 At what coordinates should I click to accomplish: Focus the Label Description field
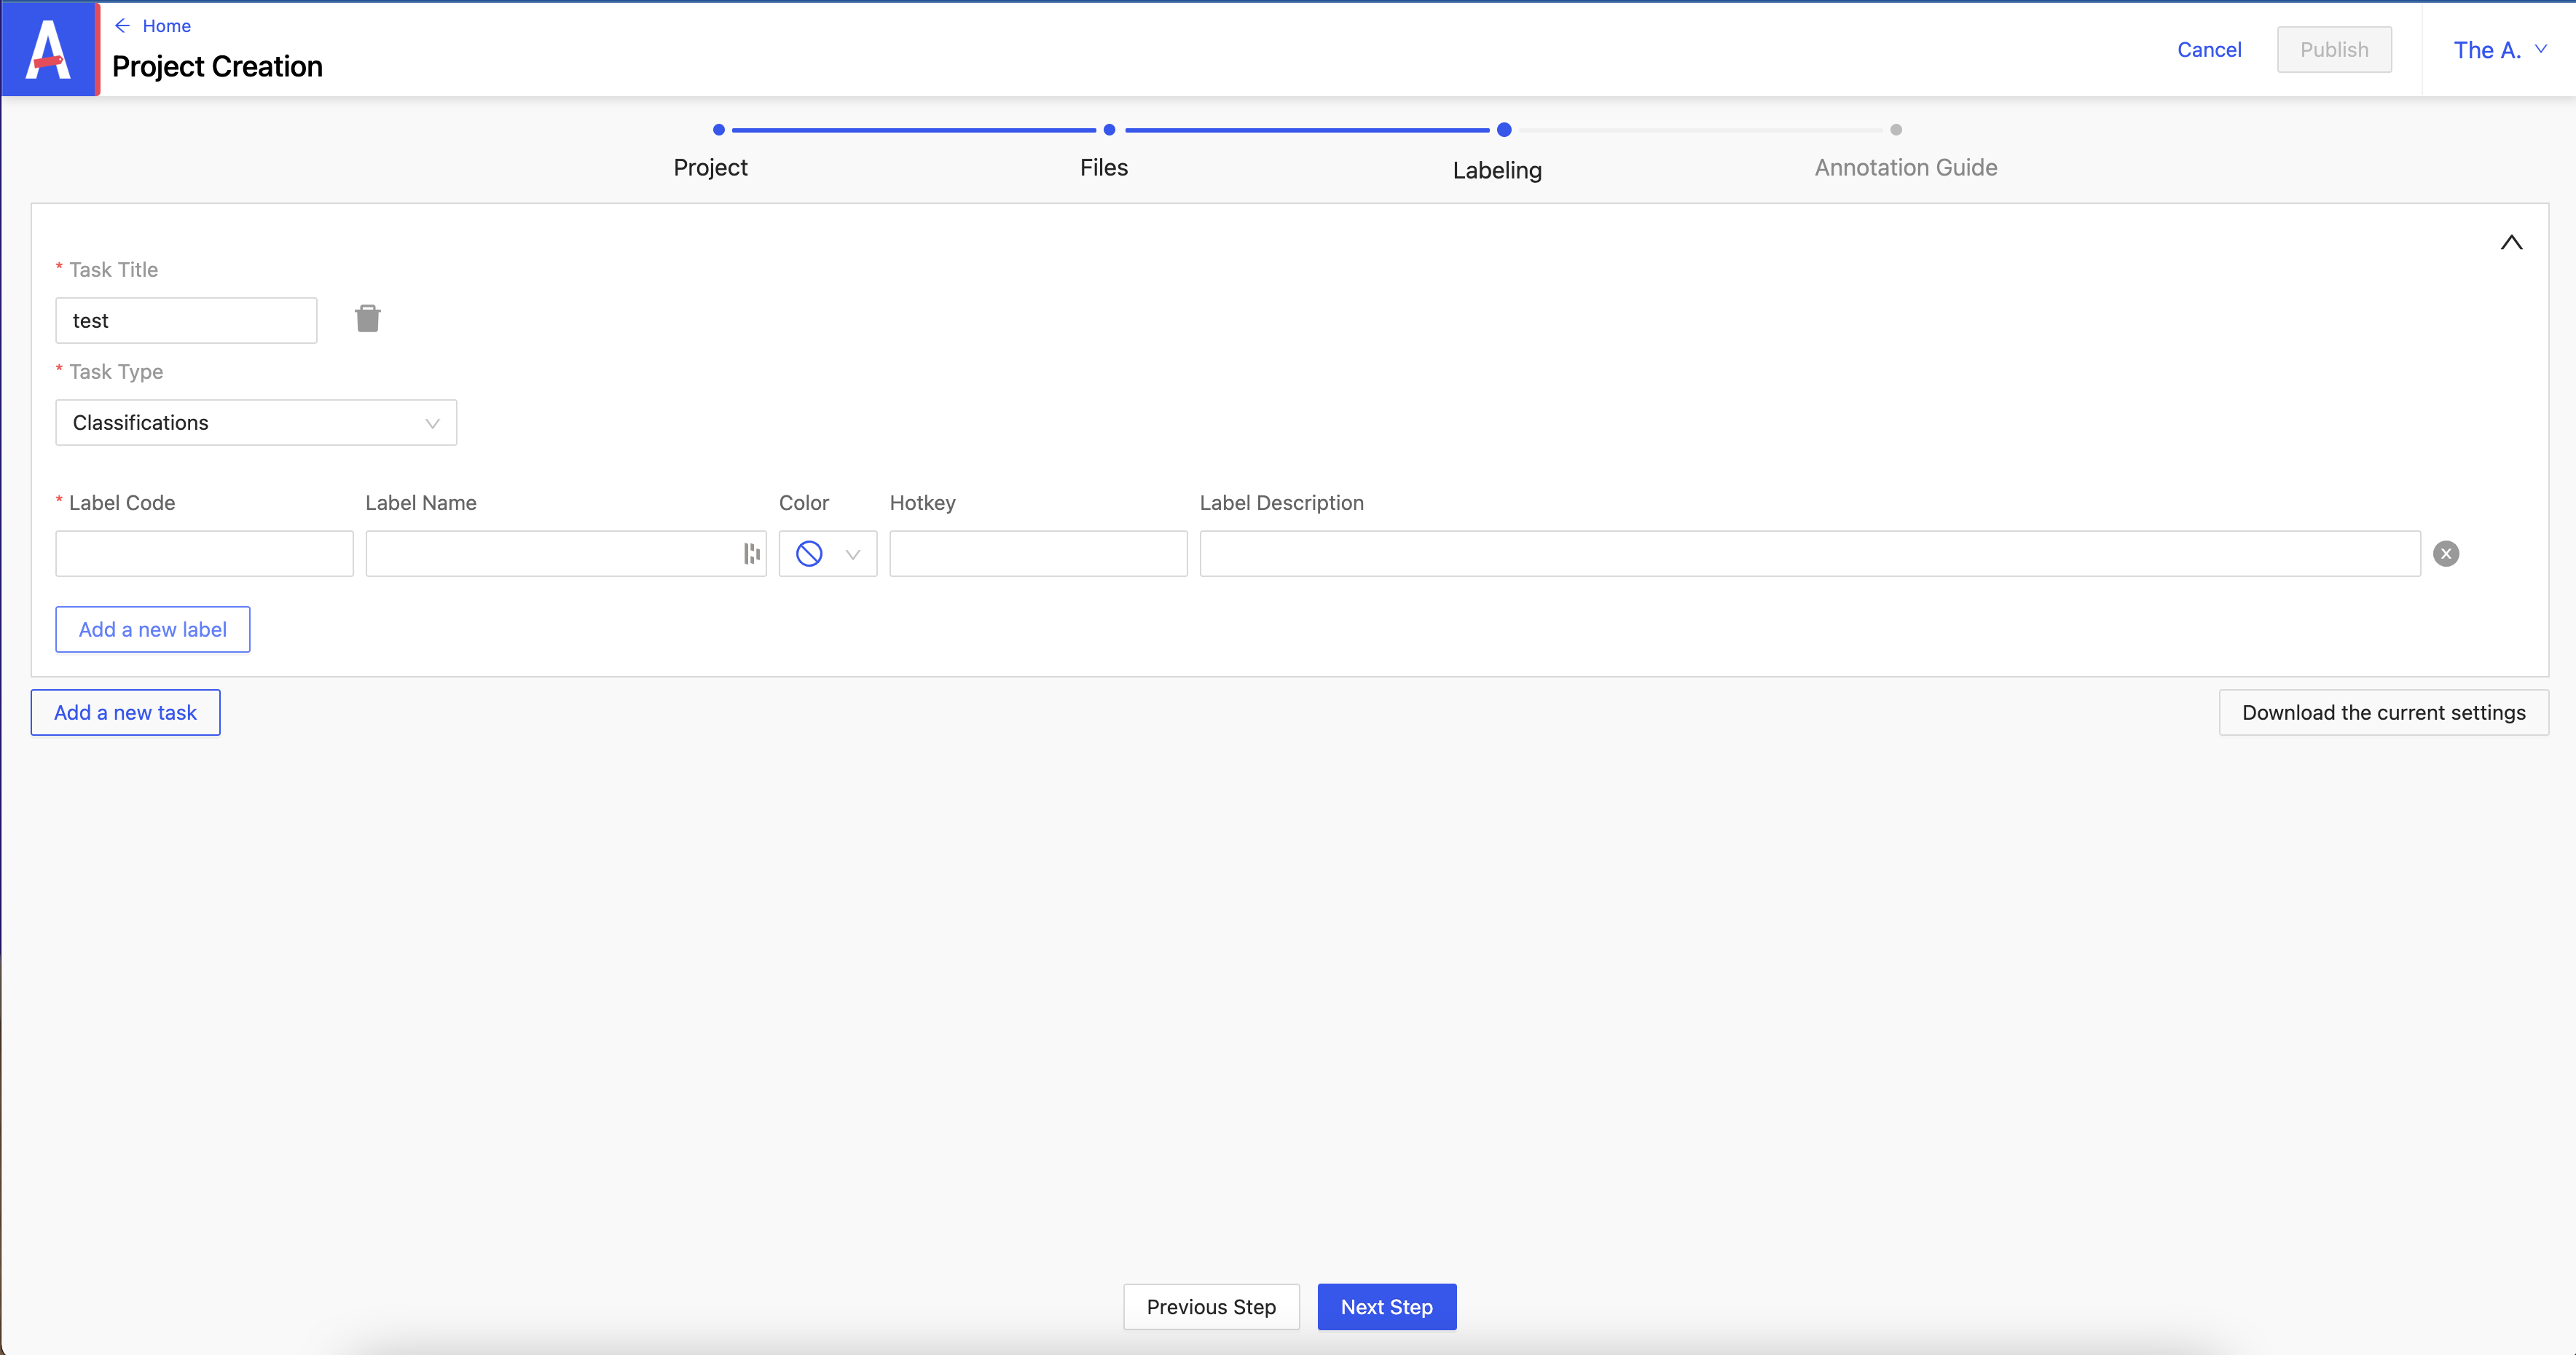pyautogui.click(x=1809, y=554)
